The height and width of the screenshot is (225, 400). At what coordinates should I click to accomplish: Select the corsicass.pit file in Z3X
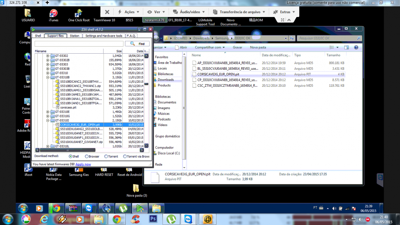(68, 107)
